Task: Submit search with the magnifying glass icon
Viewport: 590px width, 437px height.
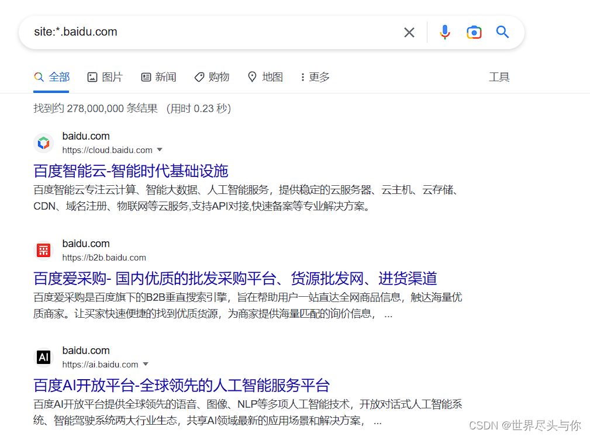Action: click(x=502, y=32)
